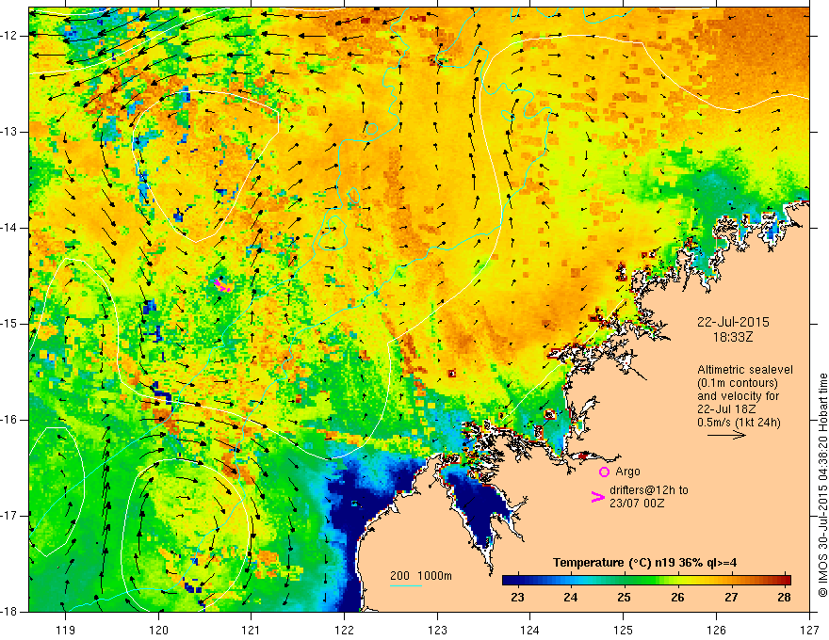Click longitude axis label 121
The height and width of the screenshot is (640, 829).
pyautogui.click(x=251, y=630)
